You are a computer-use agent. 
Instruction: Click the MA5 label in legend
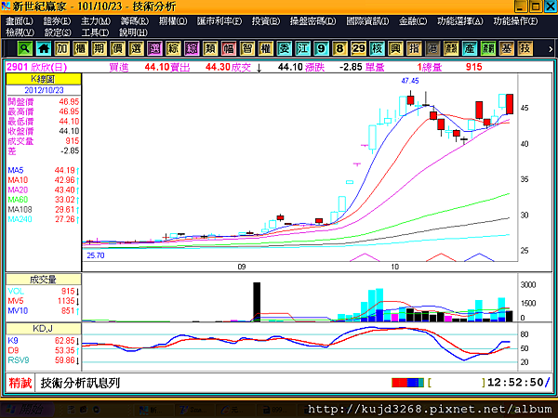point(16,170)
